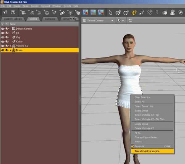
Task: Create a new null object cube icon
Action: tap(70, 12)
